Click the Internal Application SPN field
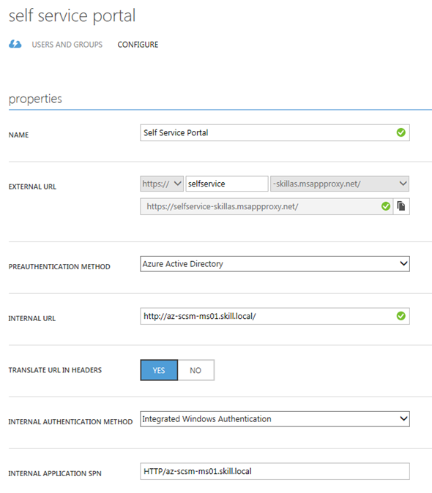Screen dimensions: 432x493 tap(275, 471)
